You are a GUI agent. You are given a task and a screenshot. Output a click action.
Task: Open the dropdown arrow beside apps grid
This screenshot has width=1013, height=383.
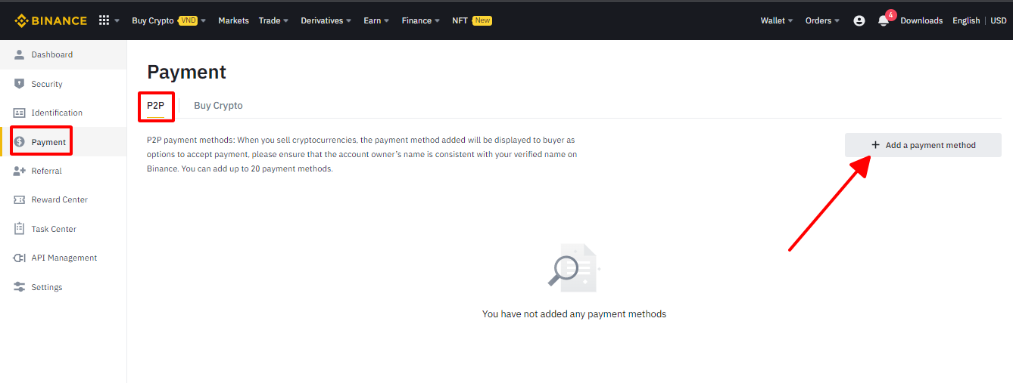[117, 21]
